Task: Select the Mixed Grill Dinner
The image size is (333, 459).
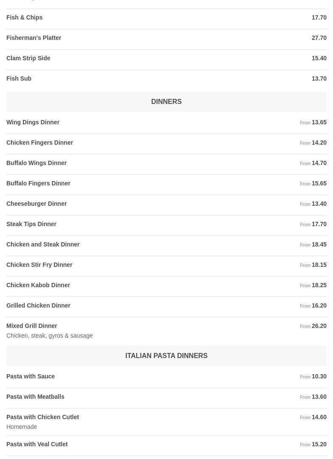Action: 32,326
